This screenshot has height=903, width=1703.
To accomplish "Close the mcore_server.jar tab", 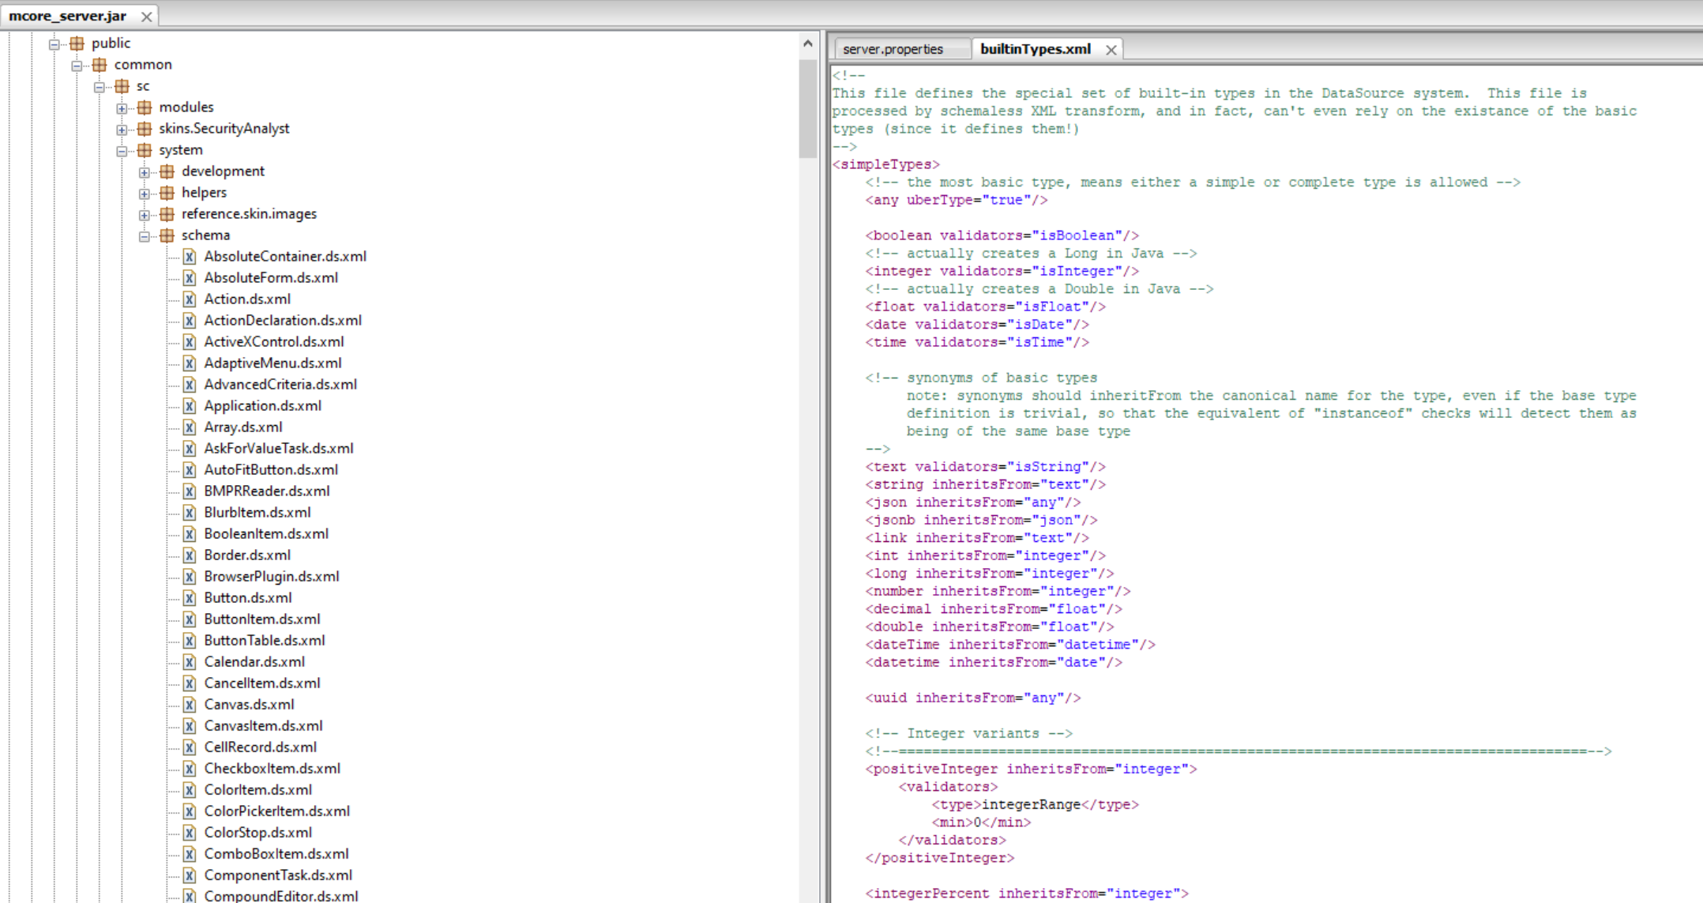I will coord(146,17).
